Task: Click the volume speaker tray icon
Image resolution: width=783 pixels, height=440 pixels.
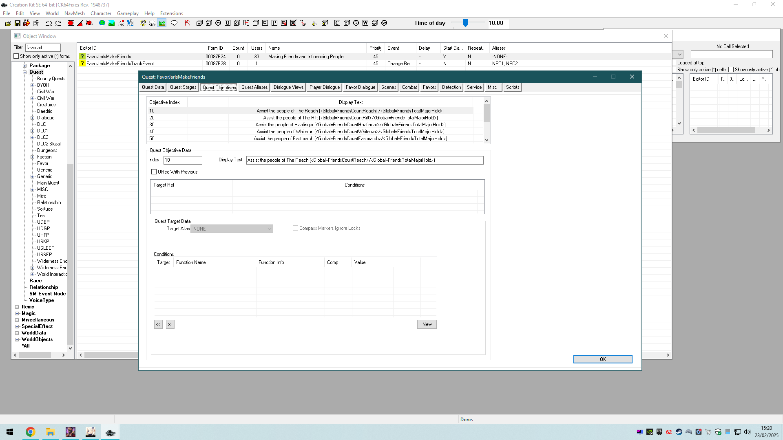Action: 747,432
